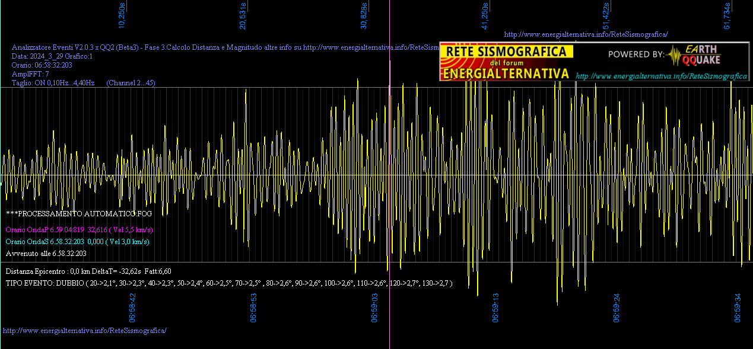This screenshot has height=349, width=753.
Task: Click the 06:58:42 time axis label
Action: tap(132, 307)
